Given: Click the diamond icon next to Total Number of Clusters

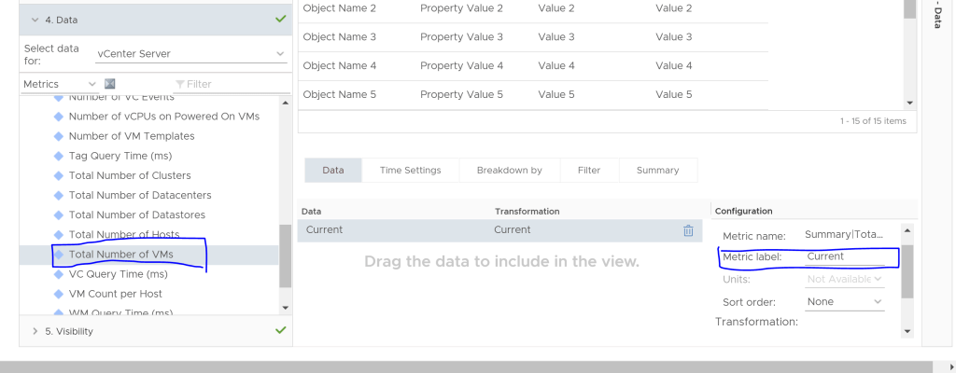Looking at the screenshot, I should 59,175.
